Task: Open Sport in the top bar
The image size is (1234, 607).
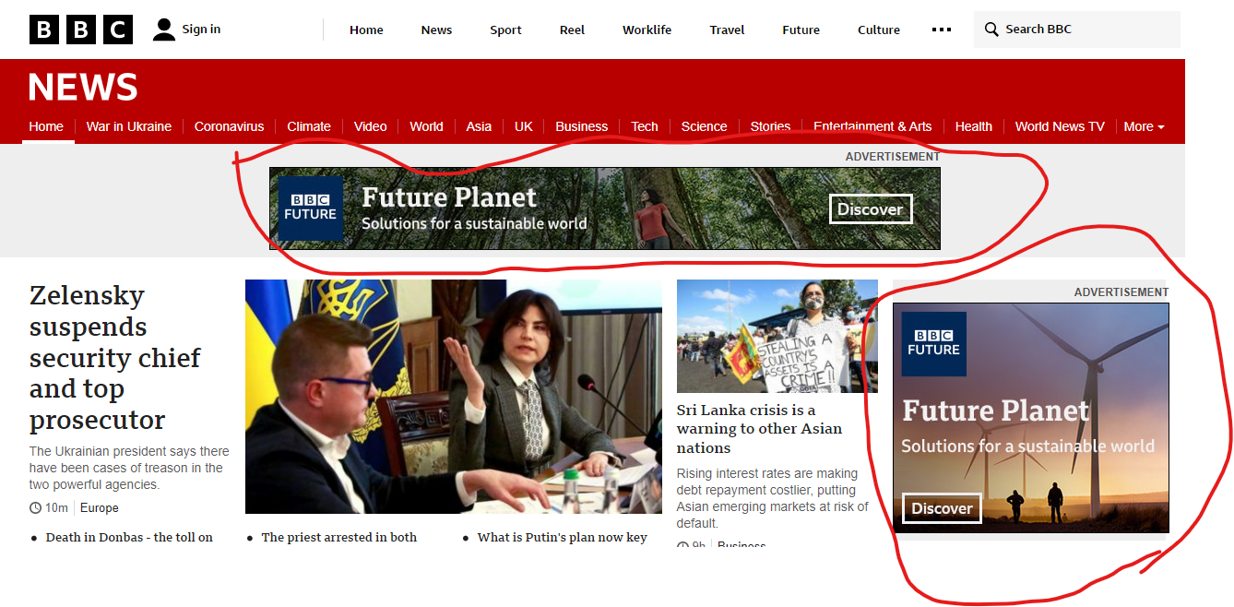Action: click(x=505, y=30)
